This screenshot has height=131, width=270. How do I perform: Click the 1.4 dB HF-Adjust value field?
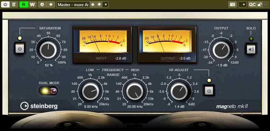click(x=179, y=107)
